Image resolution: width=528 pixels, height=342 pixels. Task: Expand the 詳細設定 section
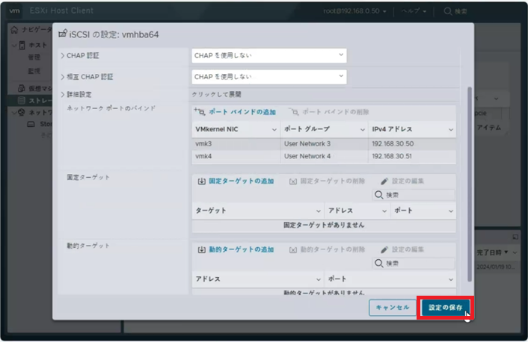click(63, 95)
